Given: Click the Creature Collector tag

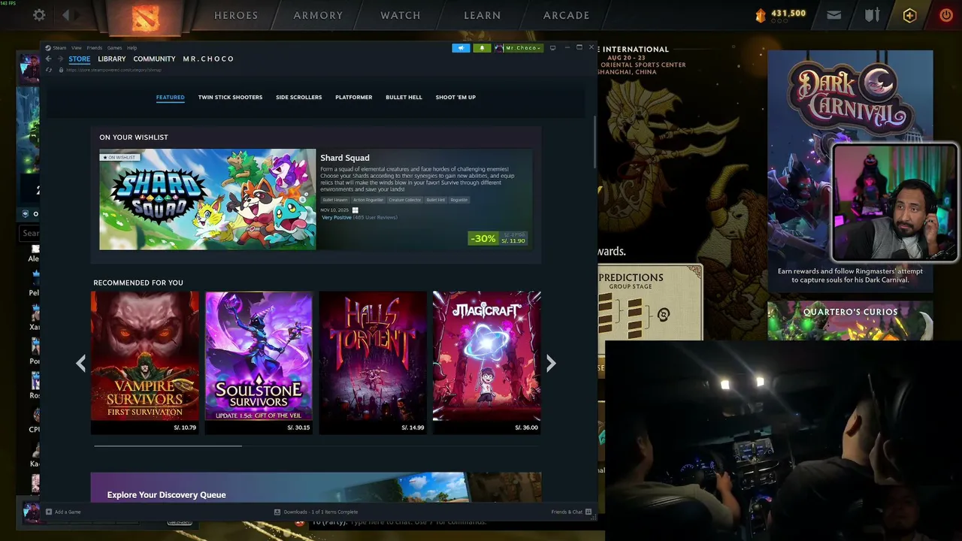Looking at the screenshot, I should (x=404, y=200).
